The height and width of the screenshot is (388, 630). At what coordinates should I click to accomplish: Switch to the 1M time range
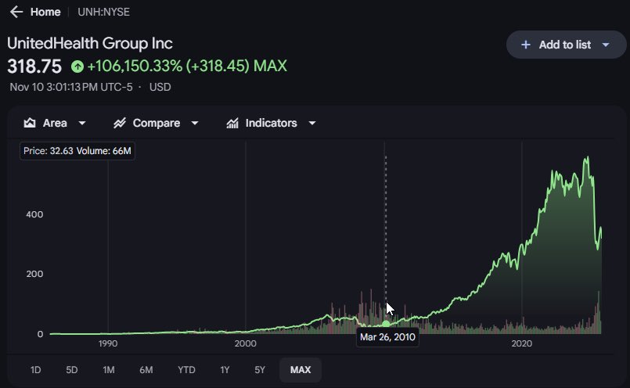tap(109, 369)
